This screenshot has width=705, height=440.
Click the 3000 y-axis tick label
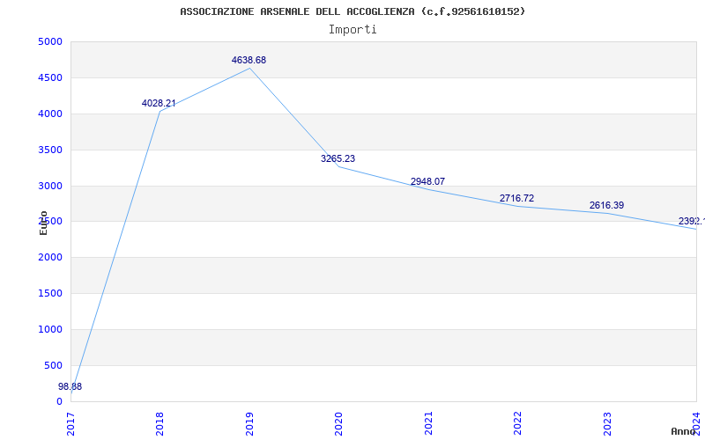click(x=50, y=186)
